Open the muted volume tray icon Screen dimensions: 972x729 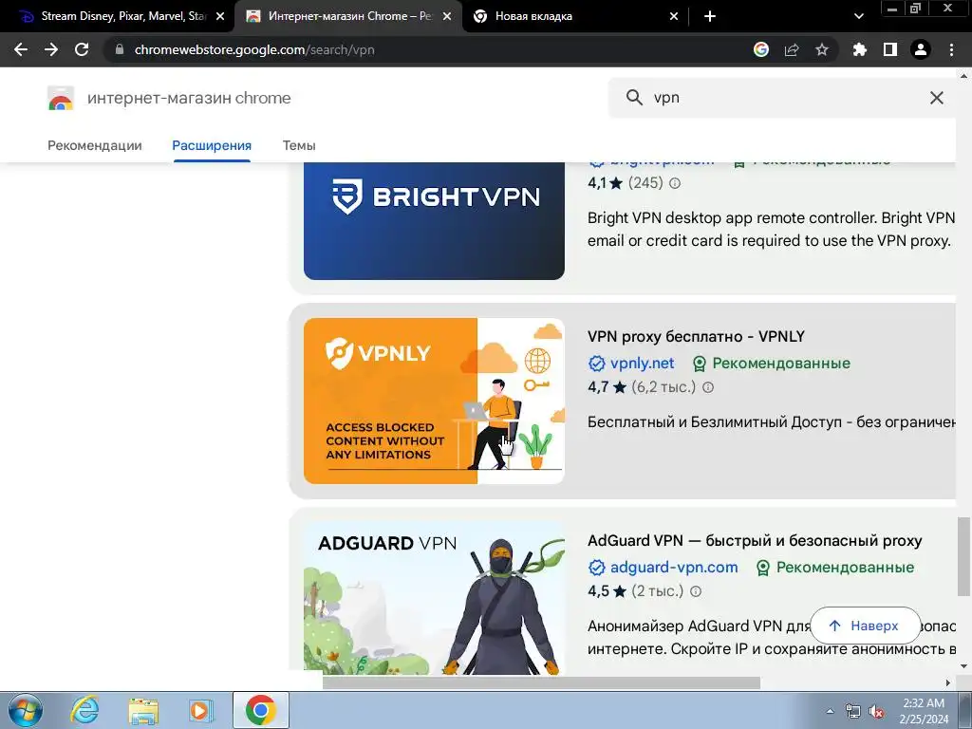coord(876,711)
